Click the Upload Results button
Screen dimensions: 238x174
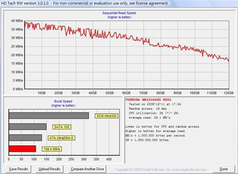[50, 169]
